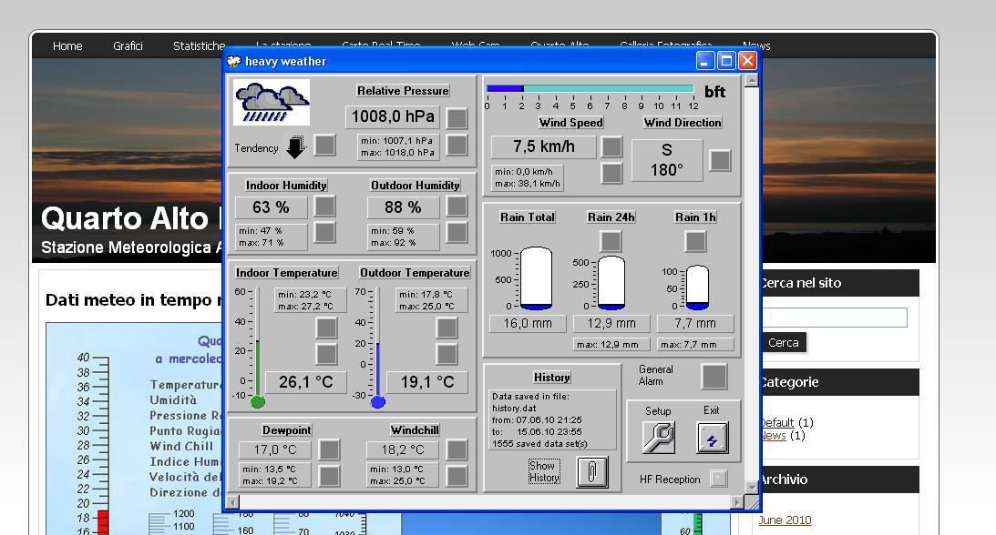
Task: Click the Show History label
Action: pos(544,471)
